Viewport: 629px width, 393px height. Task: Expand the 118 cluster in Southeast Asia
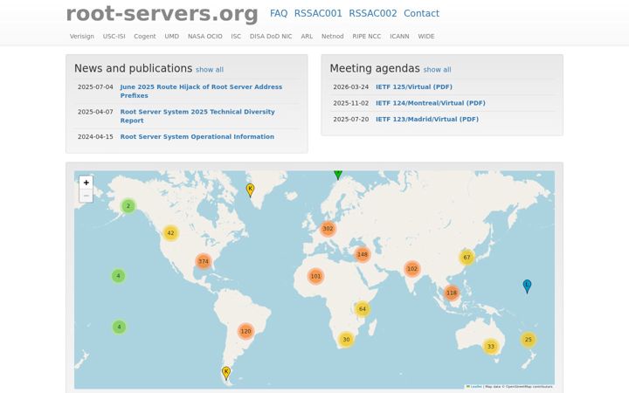pyautogui.click(x=452, y=293)
